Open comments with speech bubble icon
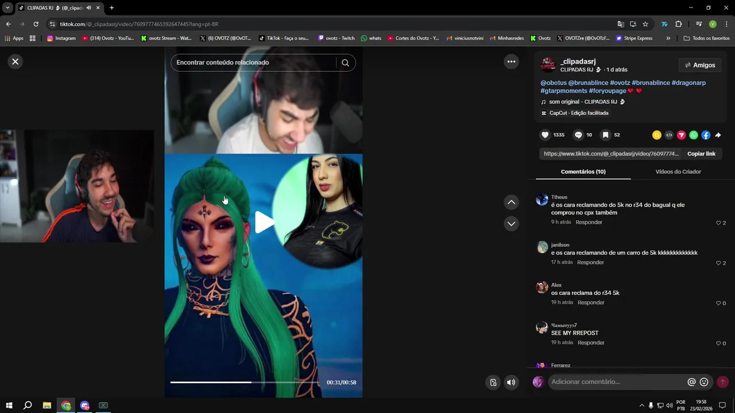The height and width of the screenshot is (413, 735). [x=578, y=135]
